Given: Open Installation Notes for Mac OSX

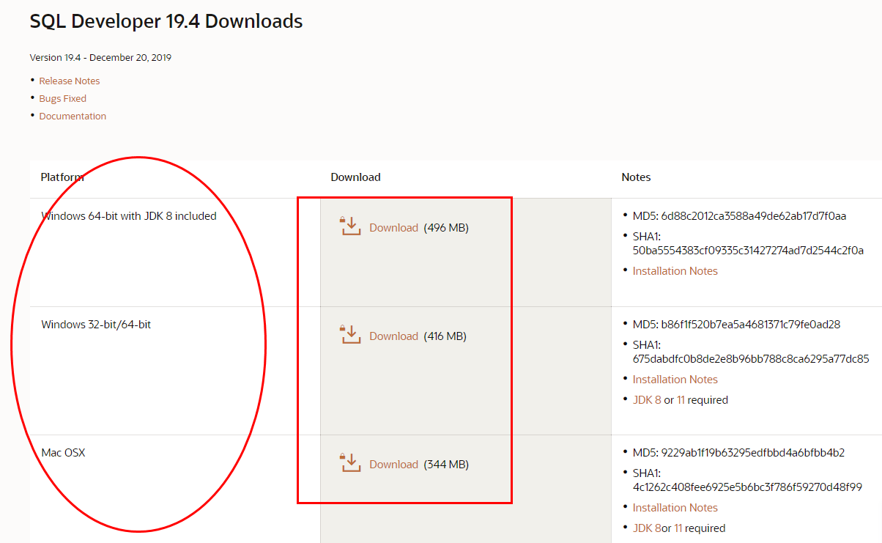Looking at the screenshot, I should pos(675,508).
